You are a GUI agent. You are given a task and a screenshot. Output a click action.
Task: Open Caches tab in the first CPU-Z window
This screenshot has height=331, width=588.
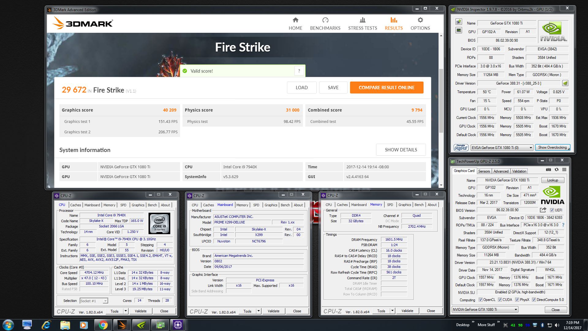pos(76,205)
